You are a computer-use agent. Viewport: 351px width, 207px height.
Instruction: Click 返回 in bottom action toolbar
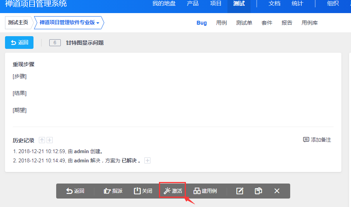pos(75,191)
